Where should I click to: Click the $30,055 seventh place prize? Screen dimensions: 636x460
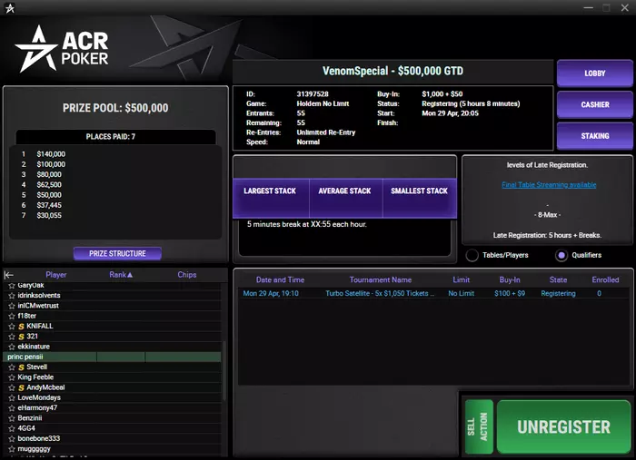(x=49, y=215)
